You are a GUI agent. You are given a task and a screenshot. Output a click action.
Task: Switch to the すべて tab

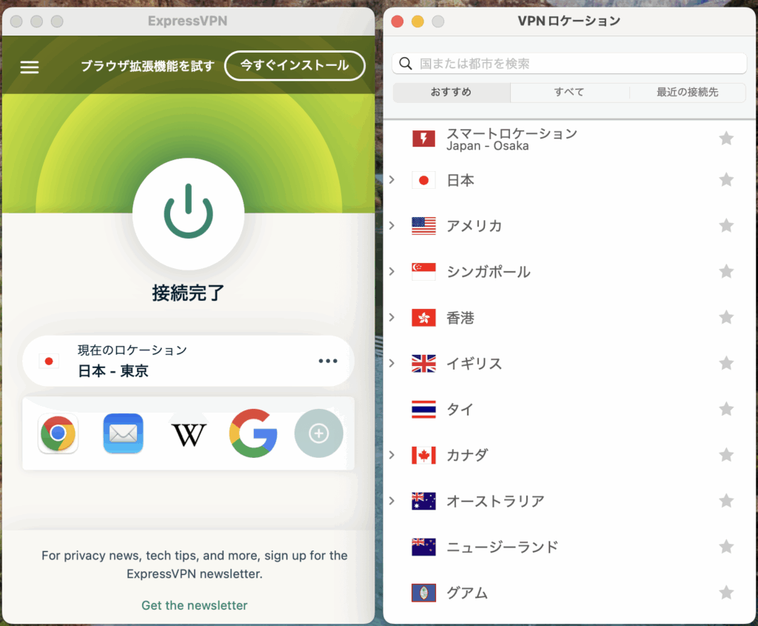[x=569, y=92]
